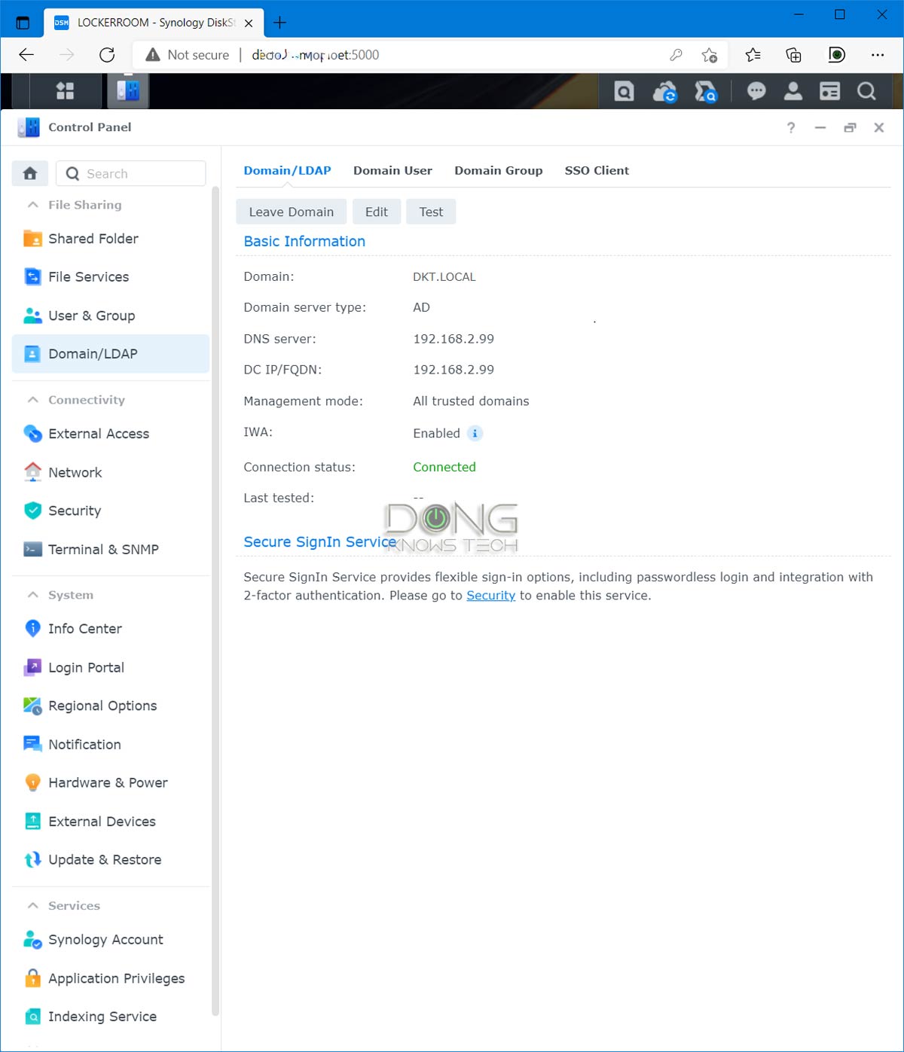The width and height of the screenshot is (904, 1052).
Task: Open a new browser tab
Action: coord(279,23)
